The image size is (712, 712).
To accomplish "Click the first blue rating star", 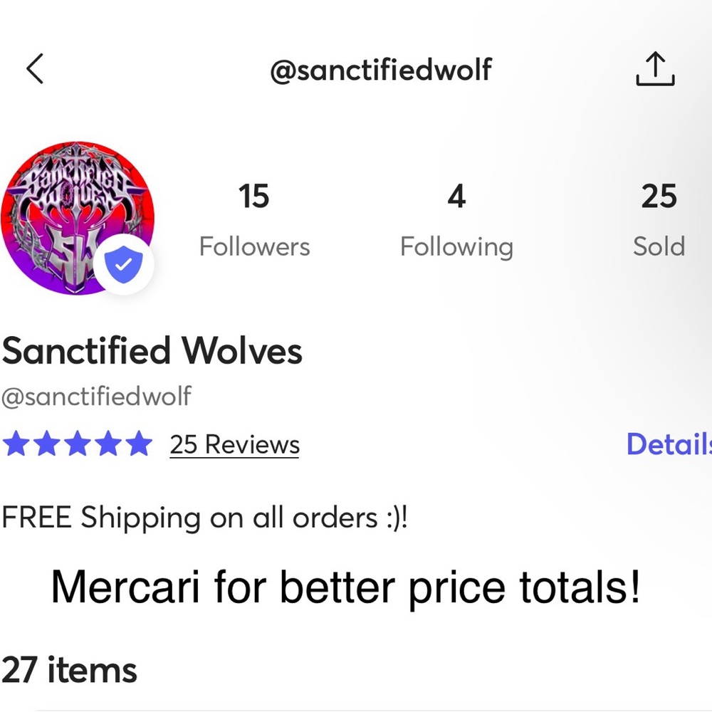I will coord(16,444).
